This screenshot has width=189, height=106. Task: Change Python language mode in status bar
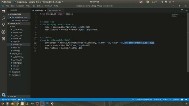176,100
